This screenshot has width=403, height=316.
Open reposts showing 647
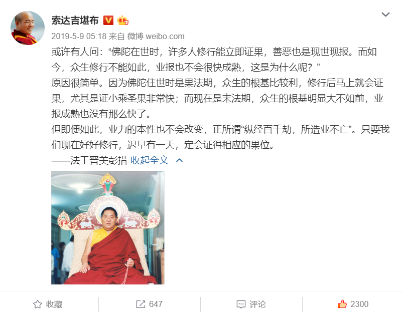click(149, 304)
